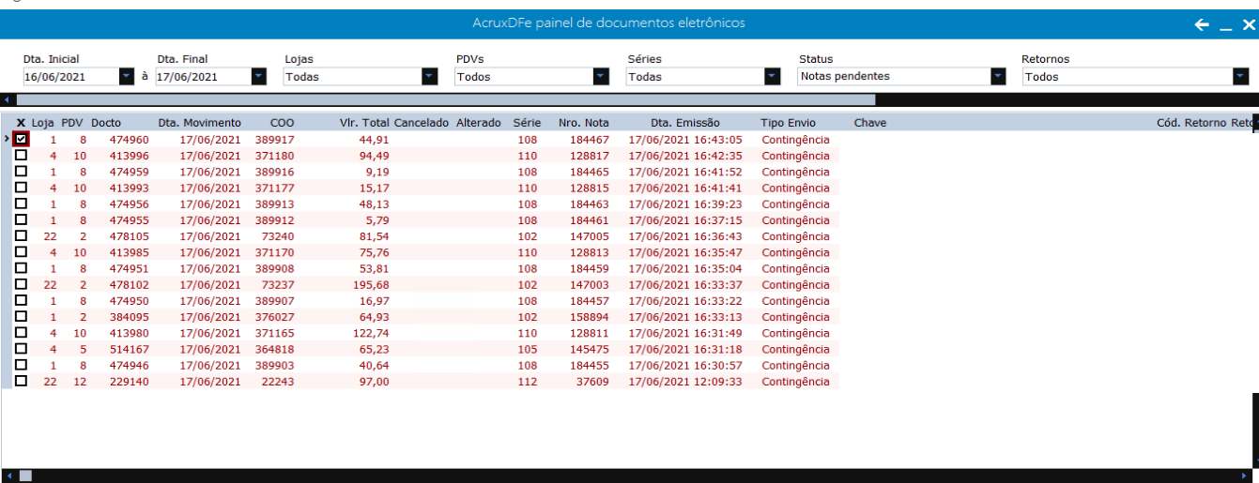Click the Tipo Envio column header
Viewport: 1259px width, 483px height.
pos(788,123)
